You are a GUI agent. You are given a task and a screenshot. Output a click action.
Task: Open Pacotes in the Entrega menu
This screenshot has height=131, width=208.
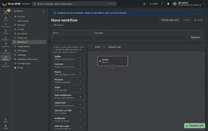[29, 17]
